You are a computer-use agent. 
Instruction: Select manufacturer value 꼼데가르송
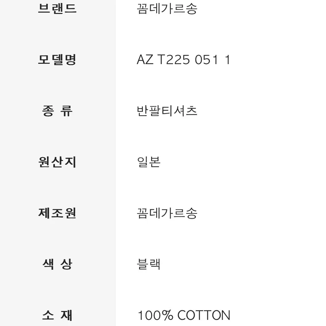click(x=167, y=213)
